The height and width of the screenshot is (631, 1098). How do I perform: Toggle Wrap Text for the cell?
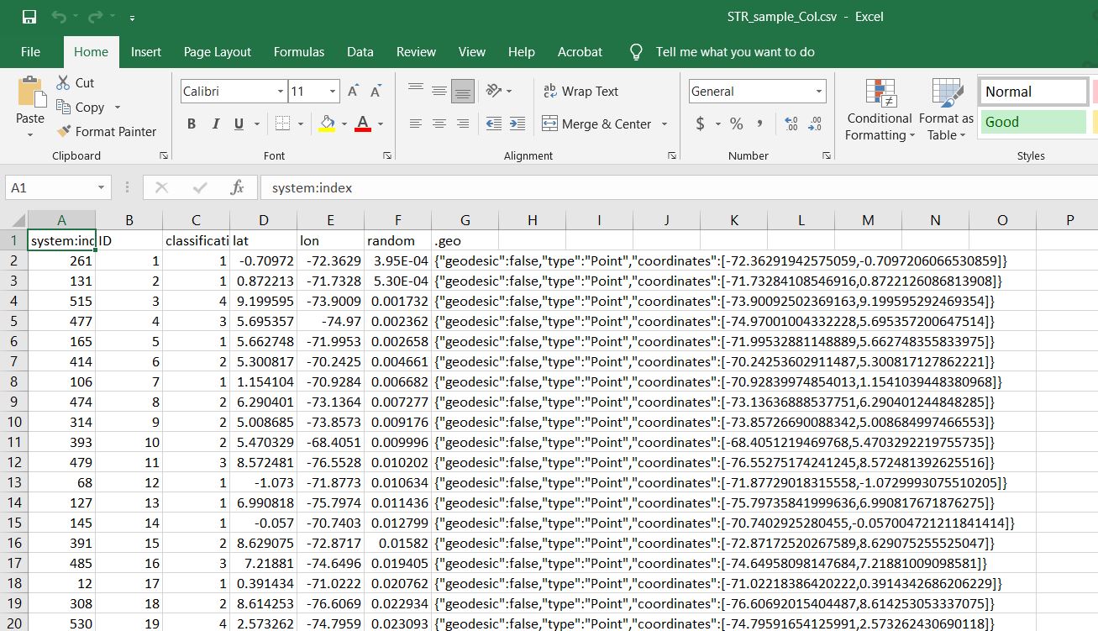[x=581, y=92]
